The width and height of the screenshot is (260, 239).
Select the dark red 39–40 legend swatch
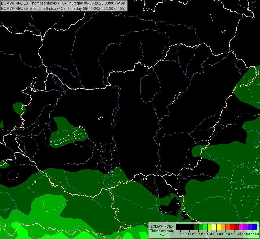(x=237, y=227)
